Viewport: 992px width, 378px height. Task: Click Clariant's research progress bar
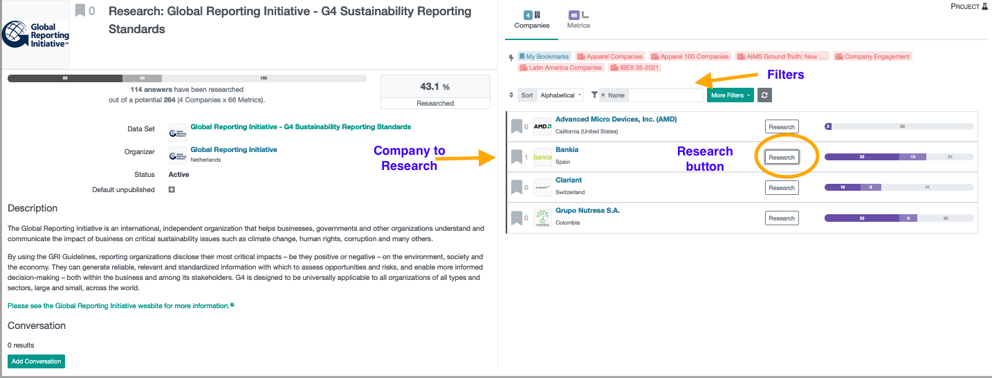pyautogui.click(x=899, y=188)
